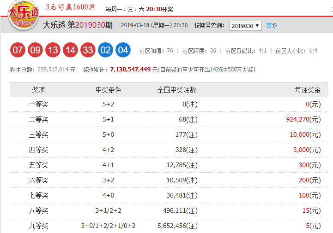The height and width of the screenshot is (233, 333).
Task: Click the 4+2 winning condition
Action: [x=109, y=150]
